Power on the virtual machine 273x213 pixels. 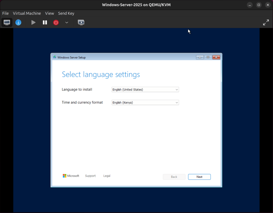pos(33,22)
